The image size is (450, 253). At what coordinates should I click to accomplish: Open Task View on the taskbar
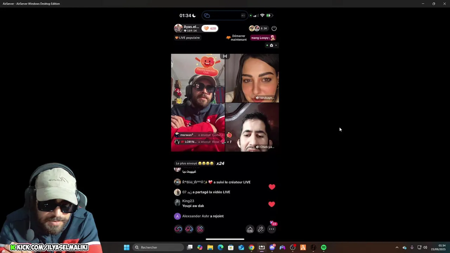(x=190, y=247)
